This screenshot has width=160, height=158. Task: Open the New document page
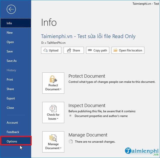[x=16, y=33]
